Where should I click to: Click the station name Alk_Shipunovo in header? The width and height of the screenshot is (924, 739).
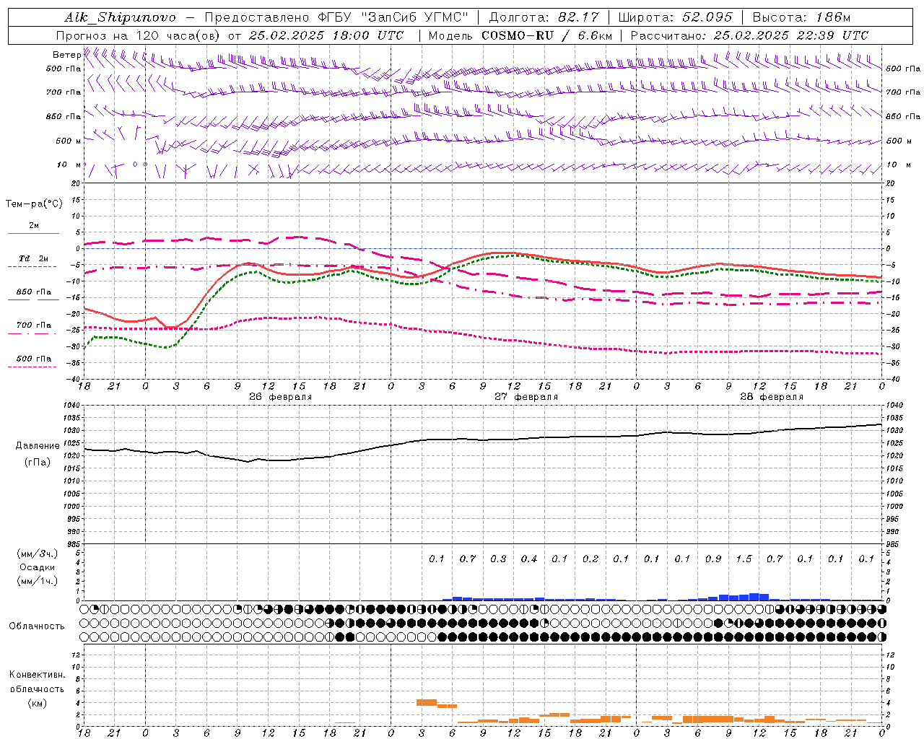119,17
